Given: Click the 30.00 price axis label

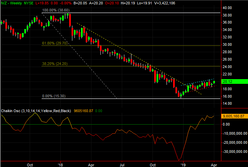Looking at the screenshot, I should [227, 44].
